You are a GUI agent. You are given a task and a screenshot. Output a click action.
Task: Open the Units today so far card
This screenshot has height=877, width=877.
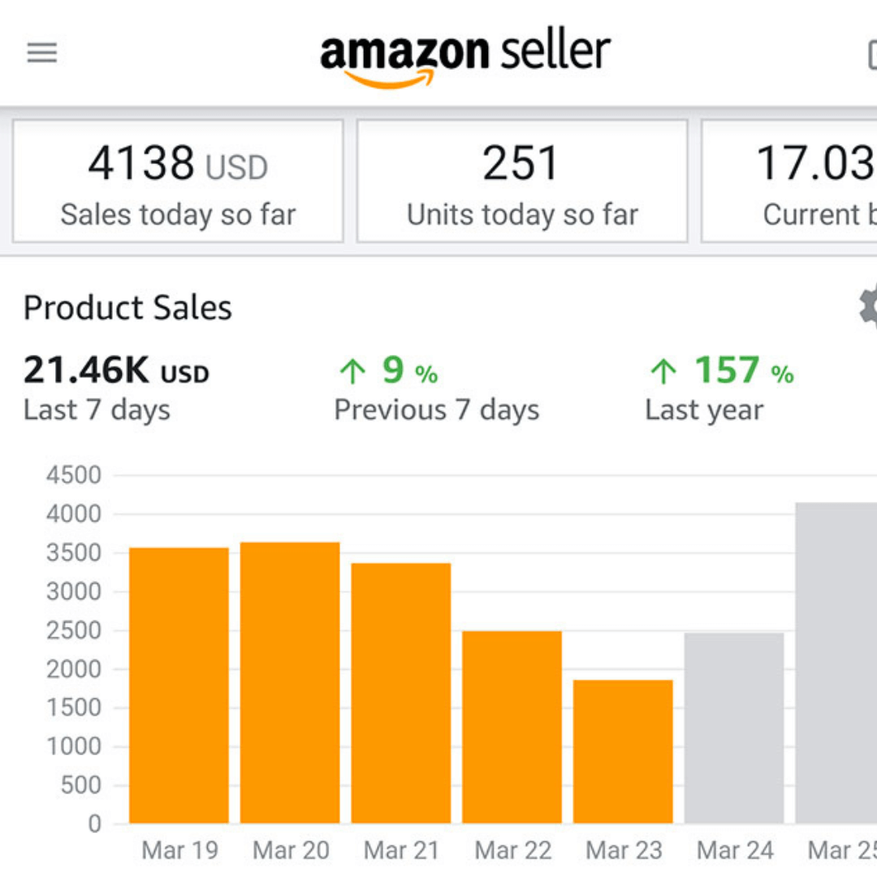(522, 181)
